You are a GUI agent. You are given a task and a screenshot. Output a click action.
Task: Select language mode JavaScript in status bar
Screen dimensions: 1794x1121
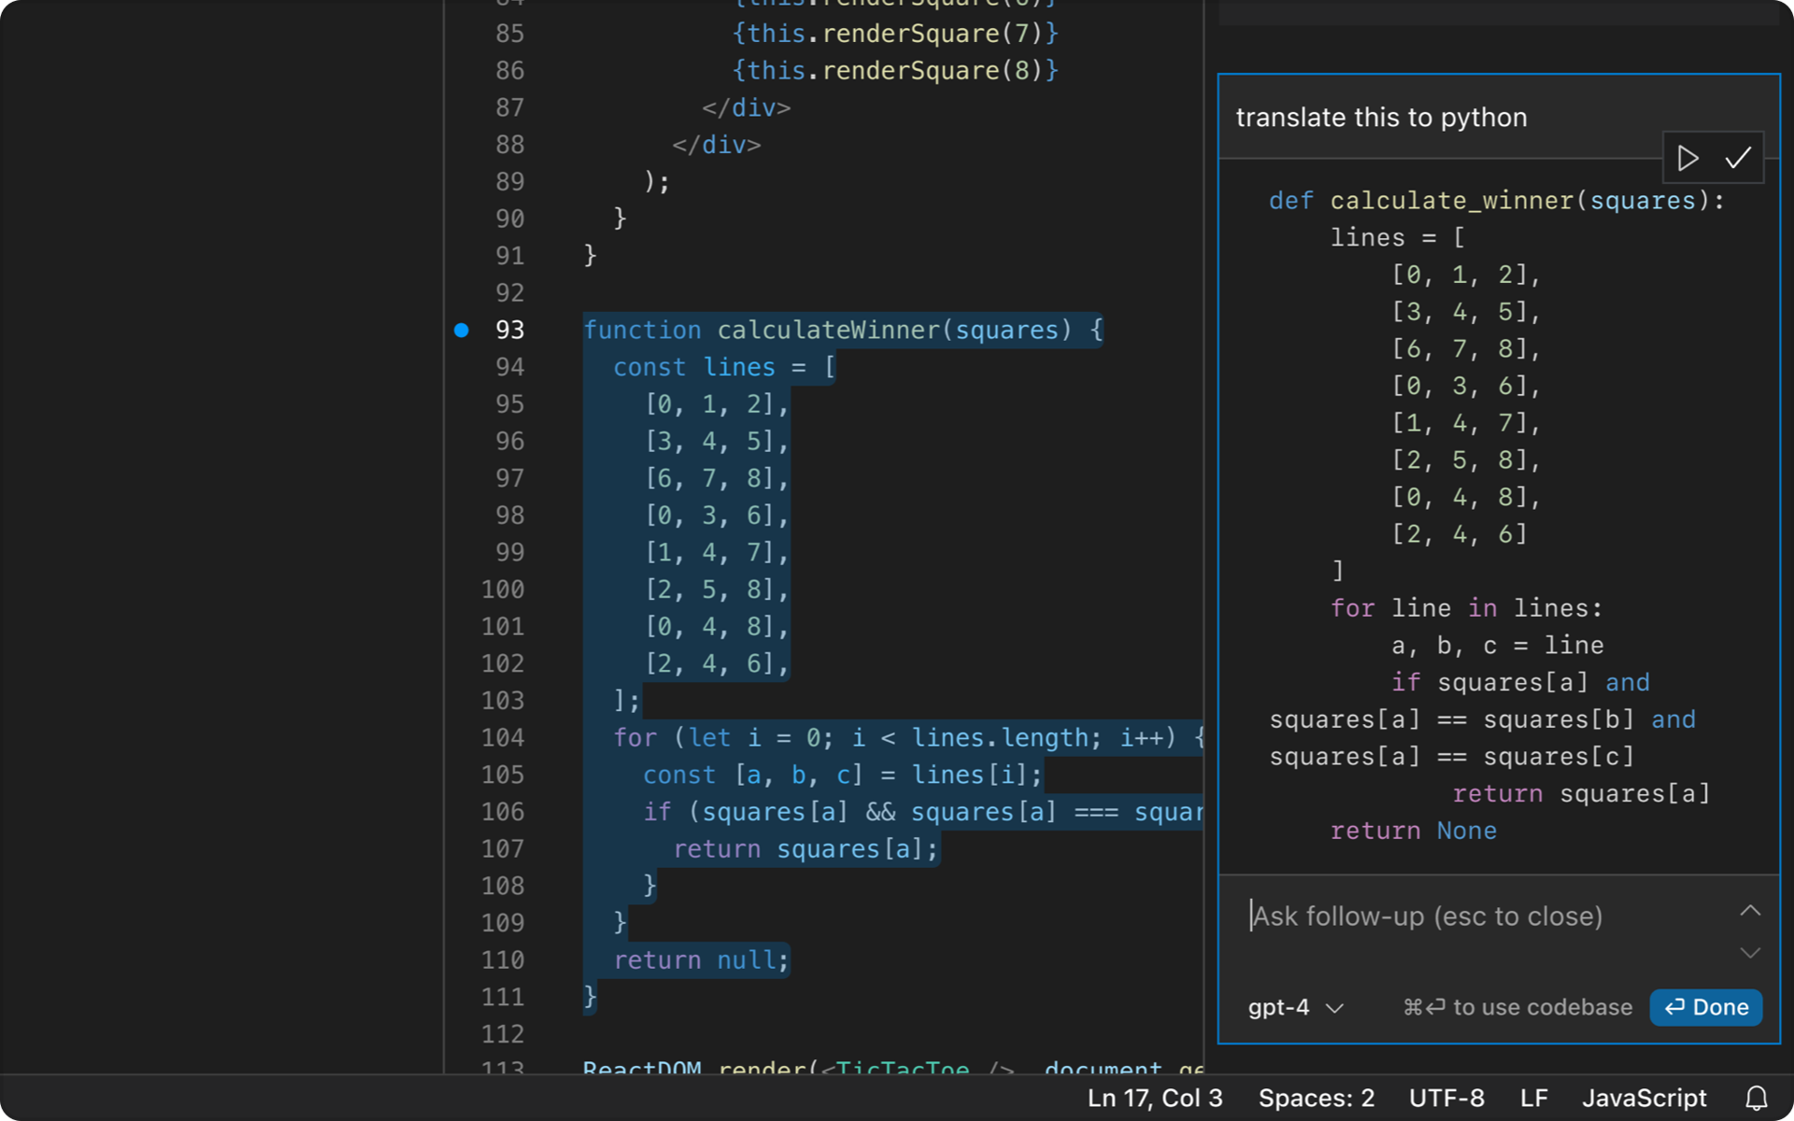click(x=1644, y=1098)
